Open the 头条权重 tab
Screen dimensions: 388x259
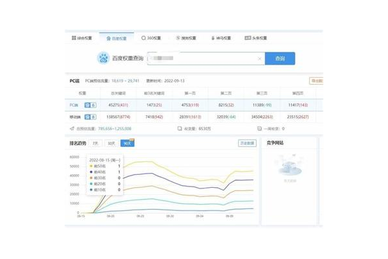pos(255,38)
